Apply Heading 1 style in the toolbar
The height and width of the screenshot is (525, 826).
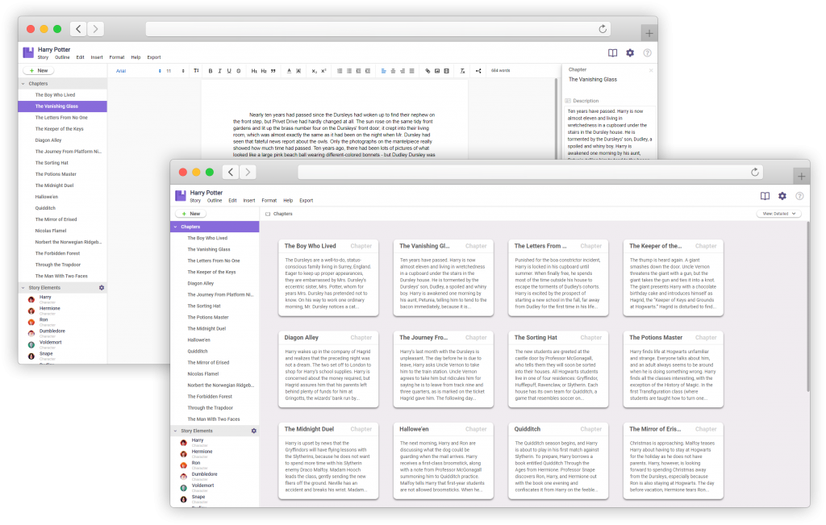[x=253, y=71]
